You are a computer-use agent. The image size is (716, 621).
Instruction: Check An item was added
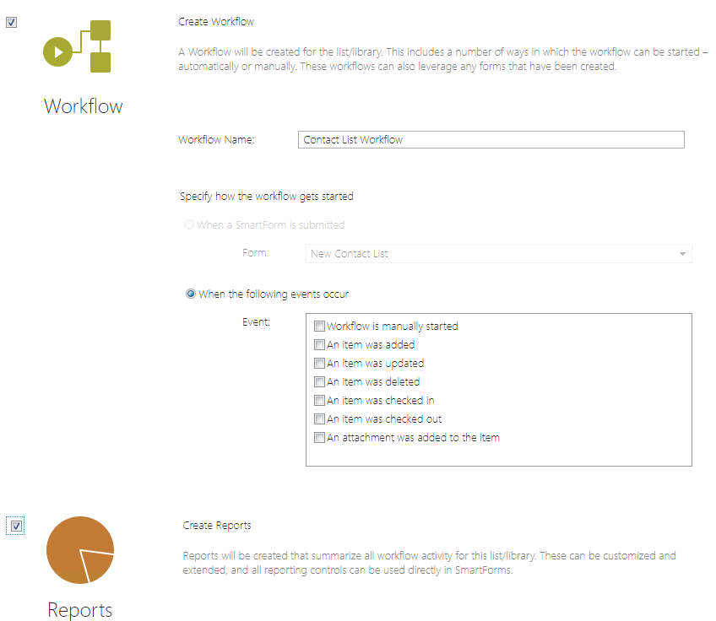click(x=319, y=345)
